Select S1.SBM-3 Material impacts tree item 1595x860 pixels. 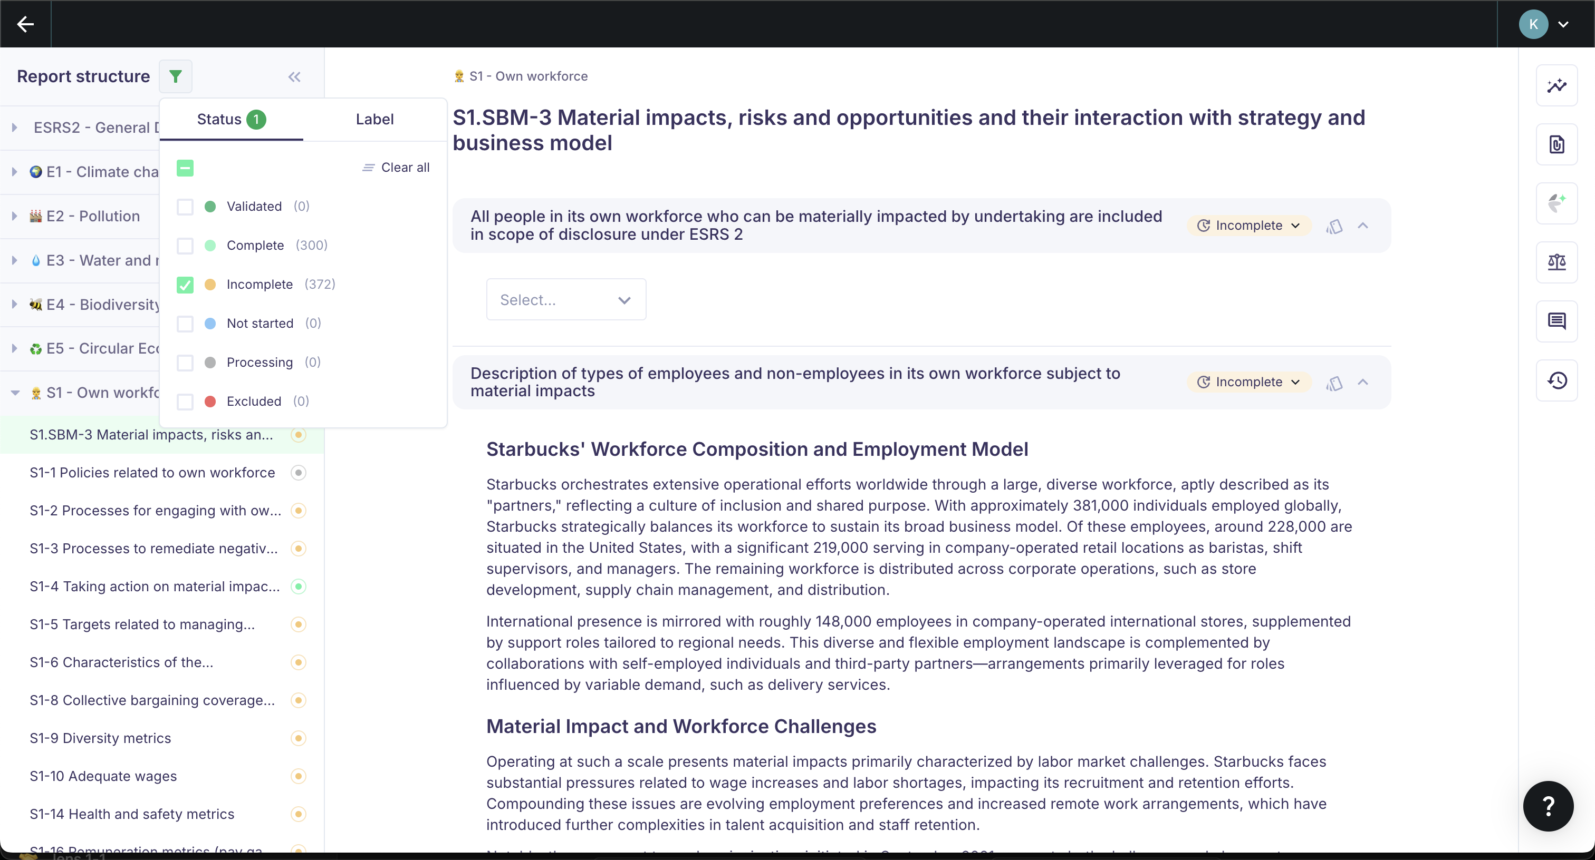coord(151,434)
